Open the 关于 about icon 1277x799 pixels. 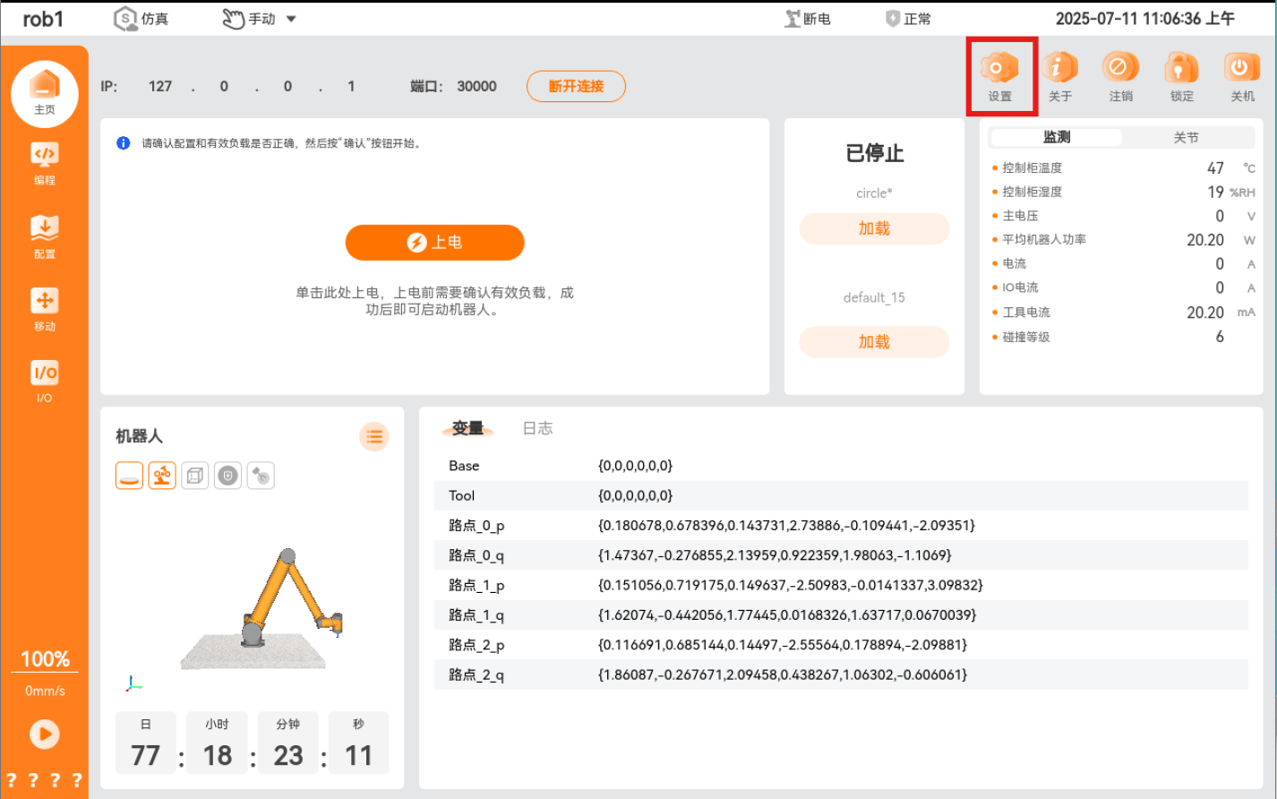tap(1060, 75)
